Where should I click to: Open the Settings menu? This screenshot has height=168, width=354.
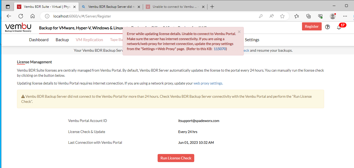pyautogui.click(x=252, y=40)
